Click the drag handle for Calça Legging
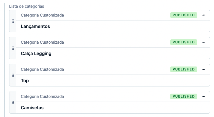The width and height of the screenshot is (214, 117). (13, 48)
